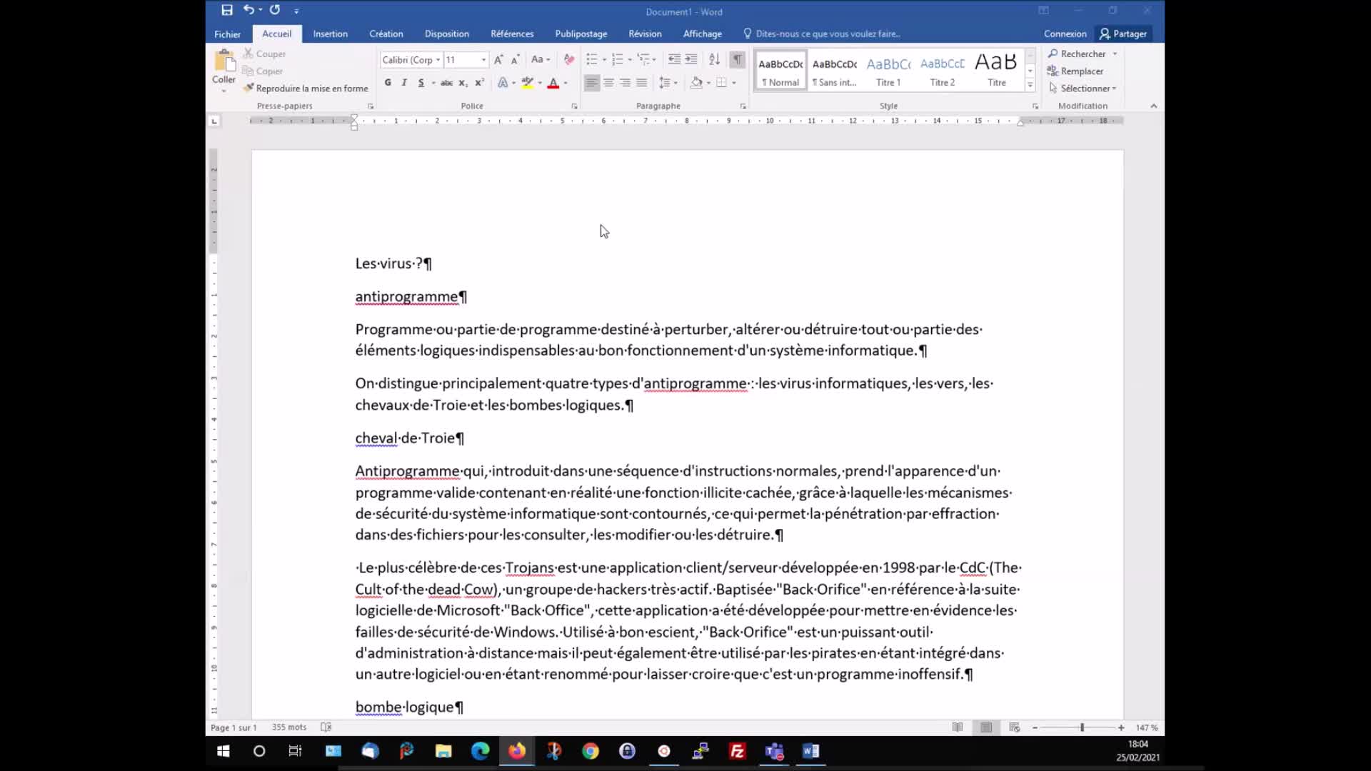1371x771 pixels.
Task: Toggle italic formatting button
Action: click(404, 83)
